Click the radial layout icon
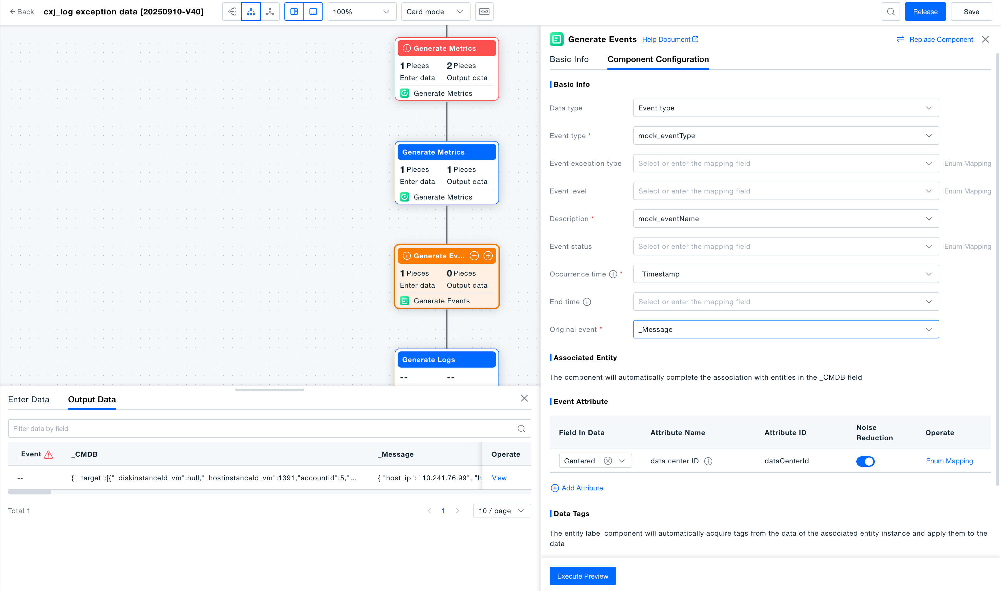This screenshot has width=1001, height=591. (x=270, y=12)
